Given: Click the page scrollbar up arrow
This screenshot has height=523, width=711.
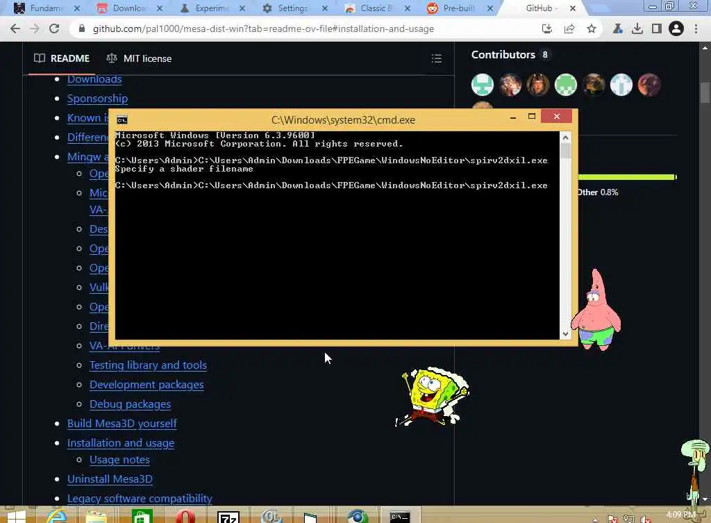Looking at the screenshot, I should pyautogui.click(x=705, y=47).
